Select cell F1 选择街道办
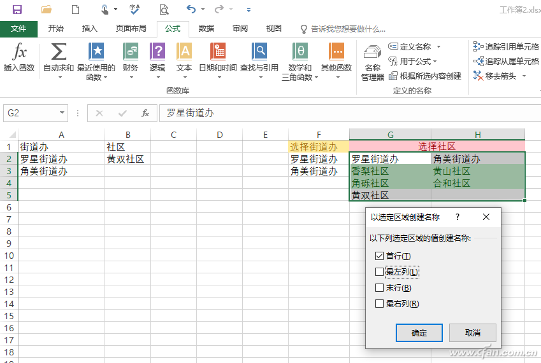Viewport: 541px width, 363px height. (319, 147)
